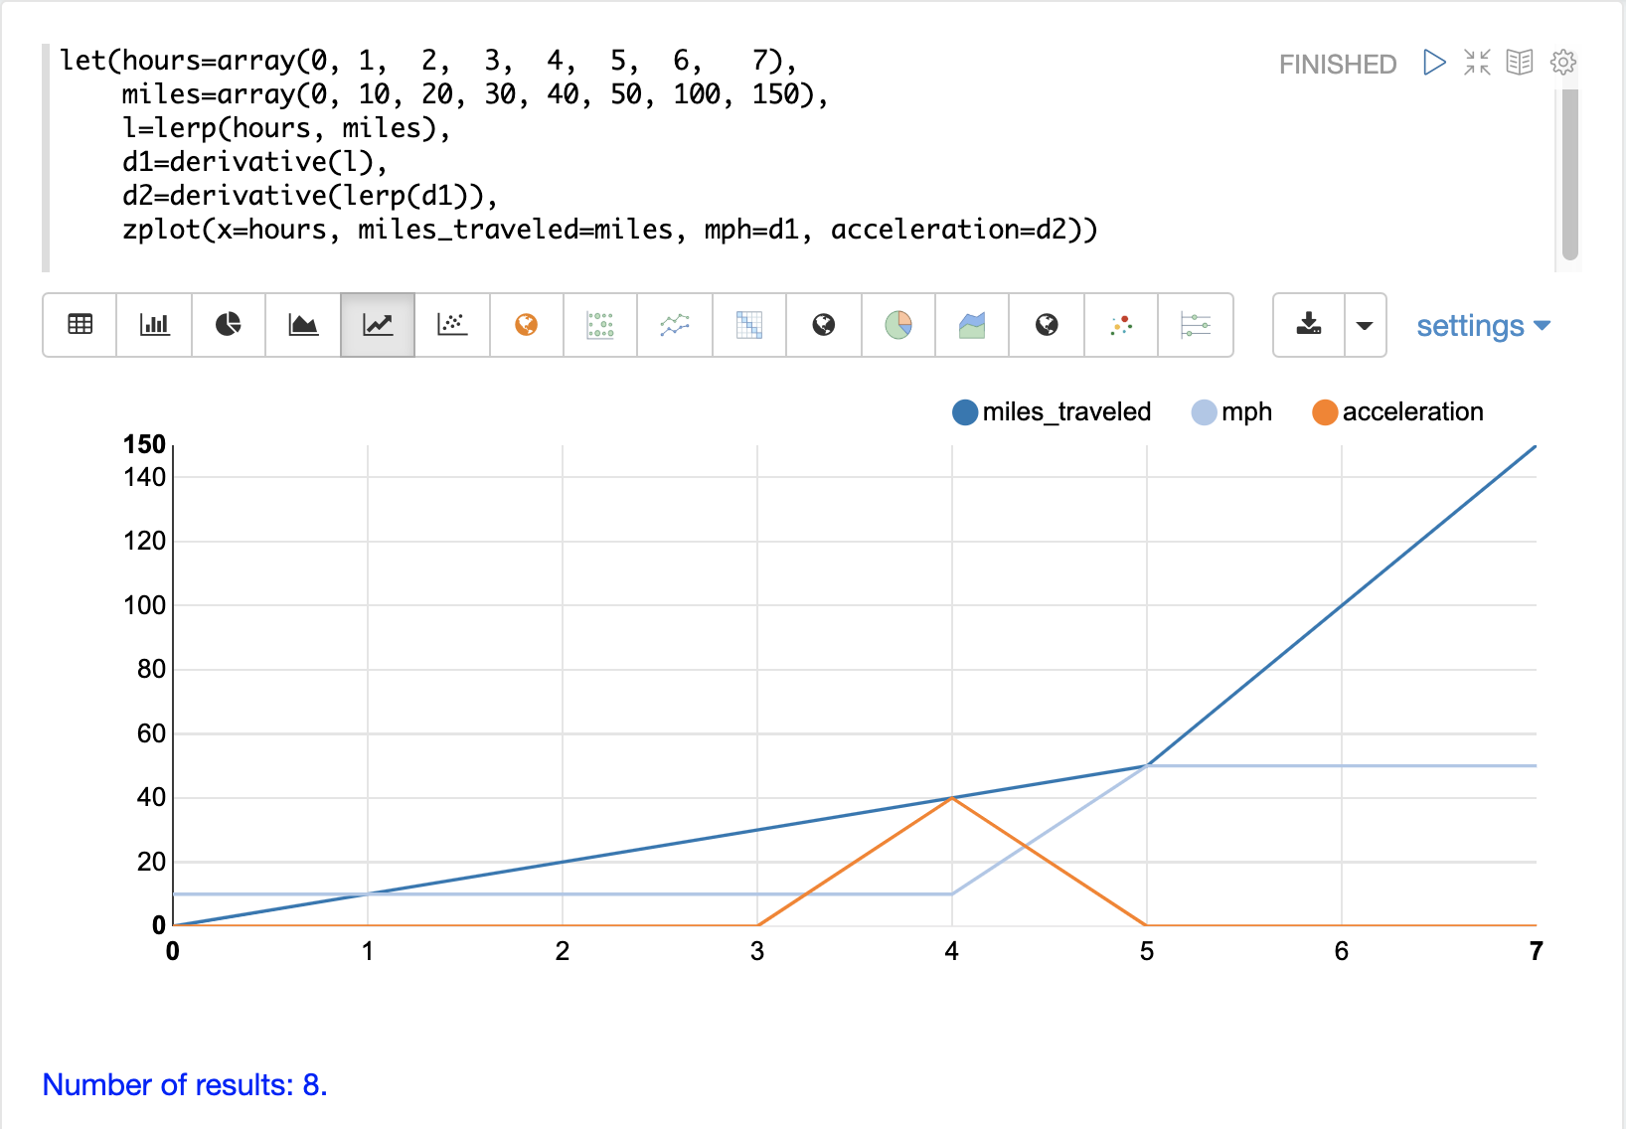This screenshot has height=1129, width=1626.
Task: Open the download format caret dropdown
Action: pos(1365,325)
